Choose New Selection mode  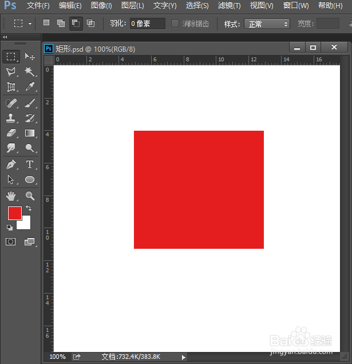(x=46, y=23)
